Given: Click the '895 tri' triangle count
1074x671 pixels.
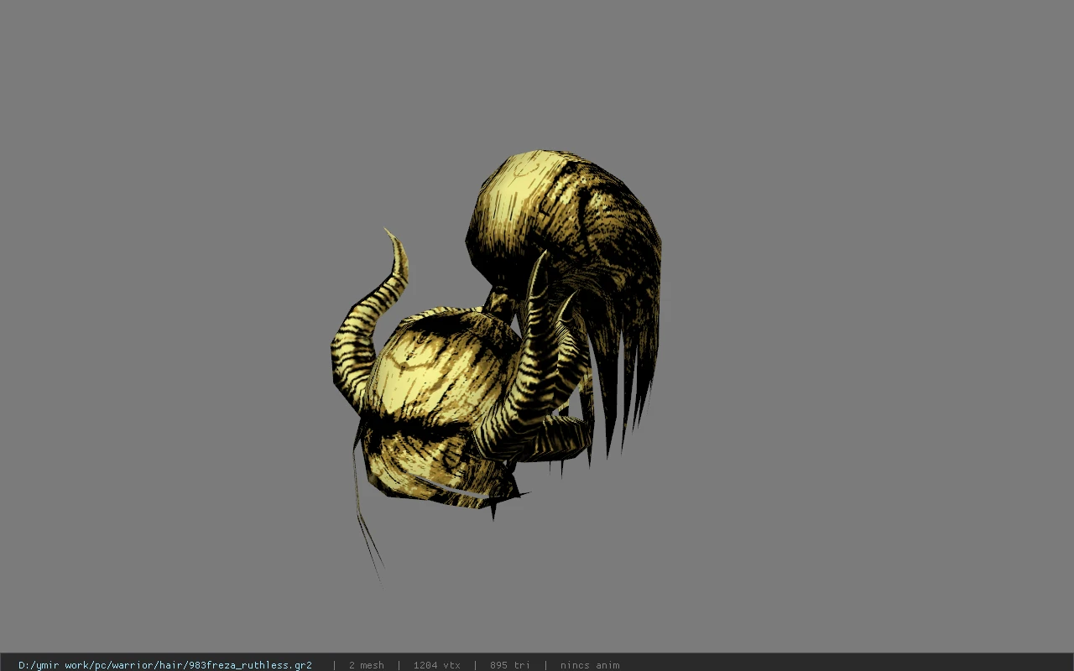Looking at the screenshot, I should pyautogui.click(x=510, y=665).
